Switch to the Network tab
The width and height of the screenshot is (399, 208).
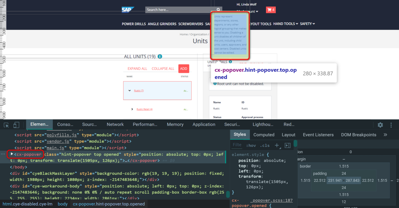pyautogui.click(x=115, y=124)
